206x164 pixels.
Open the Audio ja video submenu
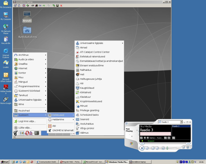[x=30, y=59]
